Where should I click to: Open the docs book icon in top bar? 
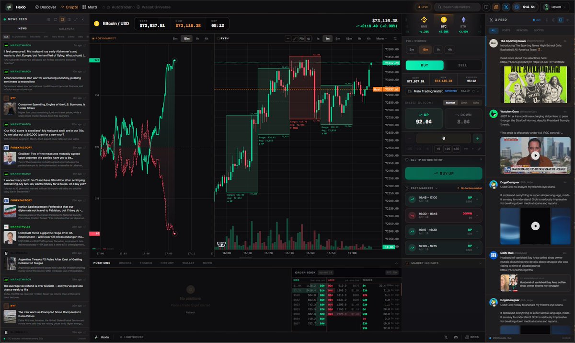click(486, 7)
